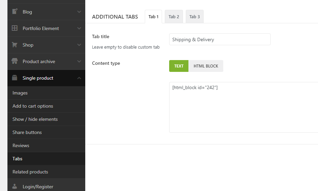Click the Product archive store icon
The width and height of the screenshot is (318, 191).
pyautogui.click(x=15, y=61)
